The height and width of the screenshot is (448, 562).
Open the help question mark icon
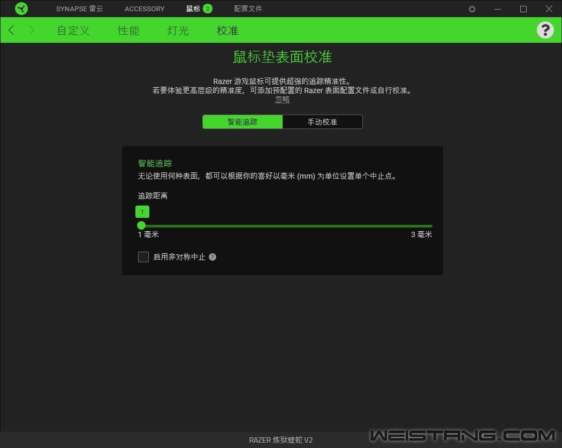click(x=545, y=30)
